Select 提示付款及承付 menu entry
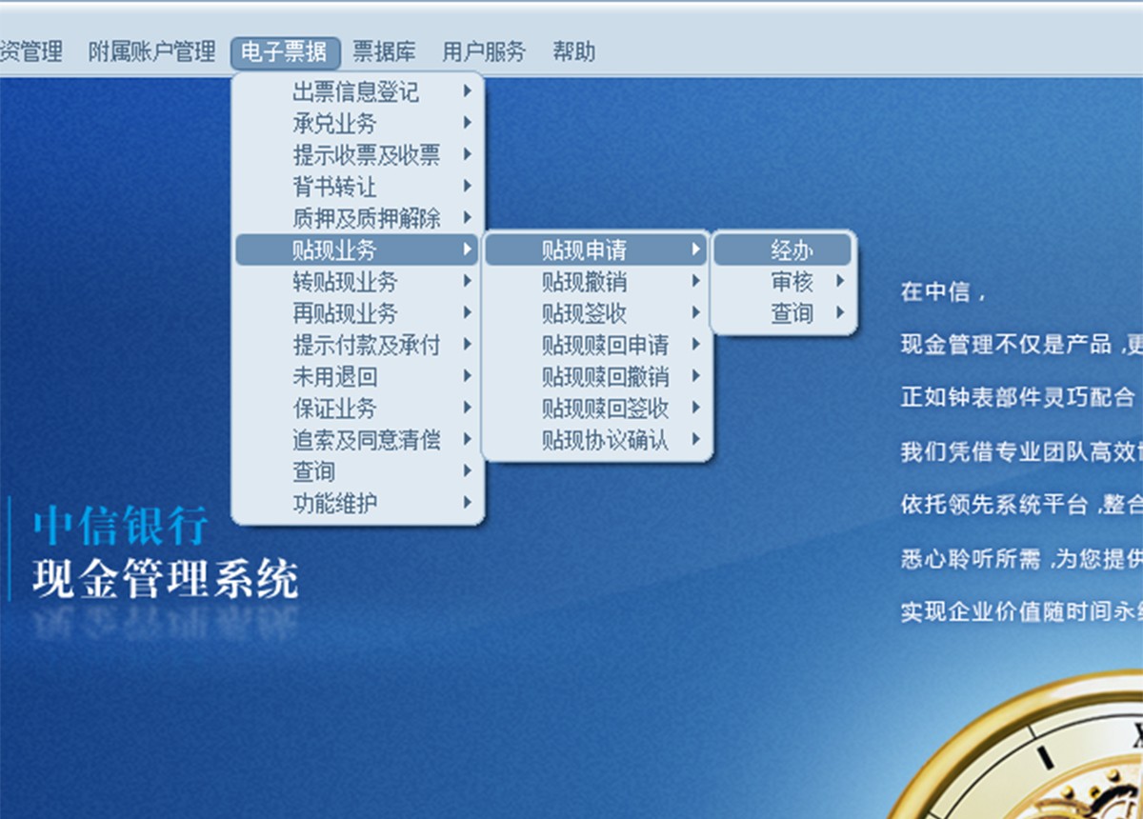Screen dimensions: 1143x819 click(x=357, y=345)
